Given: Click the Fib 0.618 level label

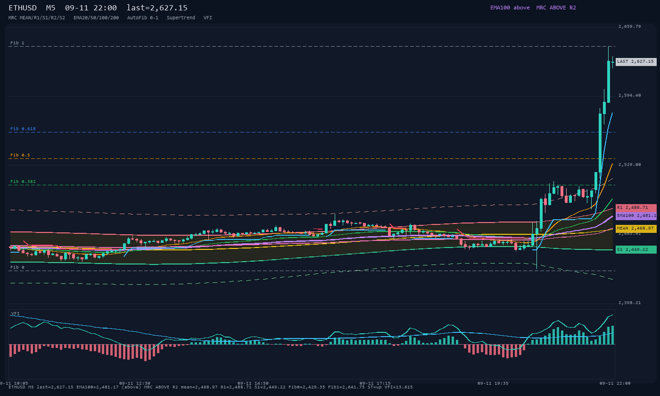Looking at the screenshot, I should 23,129.
